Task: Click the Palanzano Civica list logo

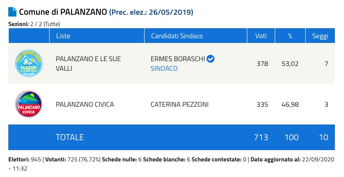Action: click(29, 104)
